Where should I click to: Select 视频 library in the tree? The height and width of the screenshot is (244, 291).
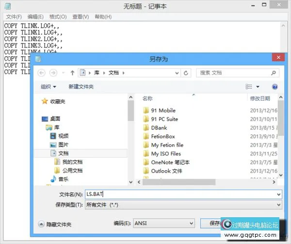(x=63, y=136)
